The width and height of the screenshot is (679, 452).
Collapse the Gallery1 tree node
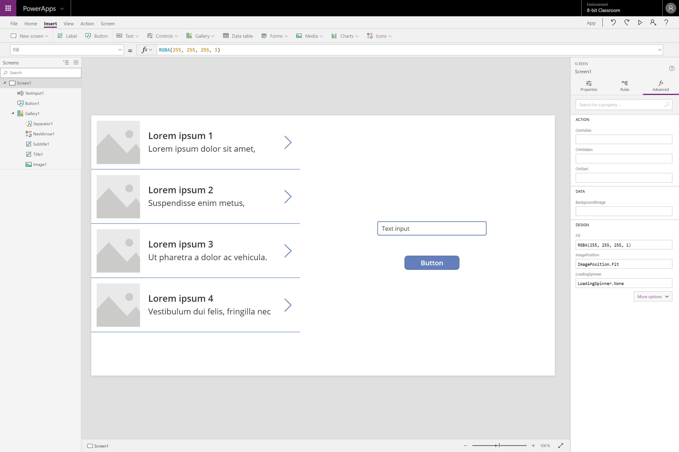pyautogui.click(x=13, y=113)
